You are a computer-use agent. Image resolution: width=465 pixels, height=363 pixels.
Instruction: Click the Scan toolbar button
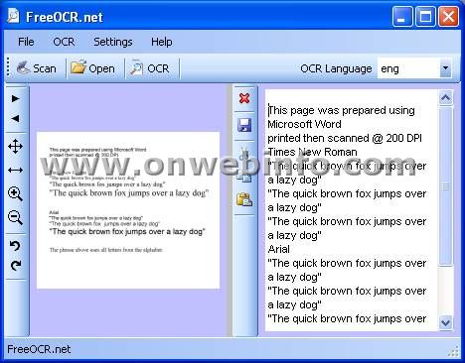tap(37, 68)
